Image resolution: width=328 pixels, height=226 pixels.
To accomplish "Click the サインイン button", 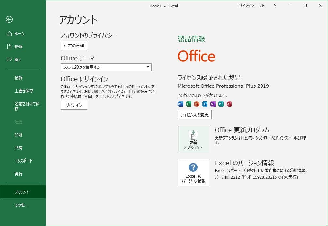I will coord(74,105).
